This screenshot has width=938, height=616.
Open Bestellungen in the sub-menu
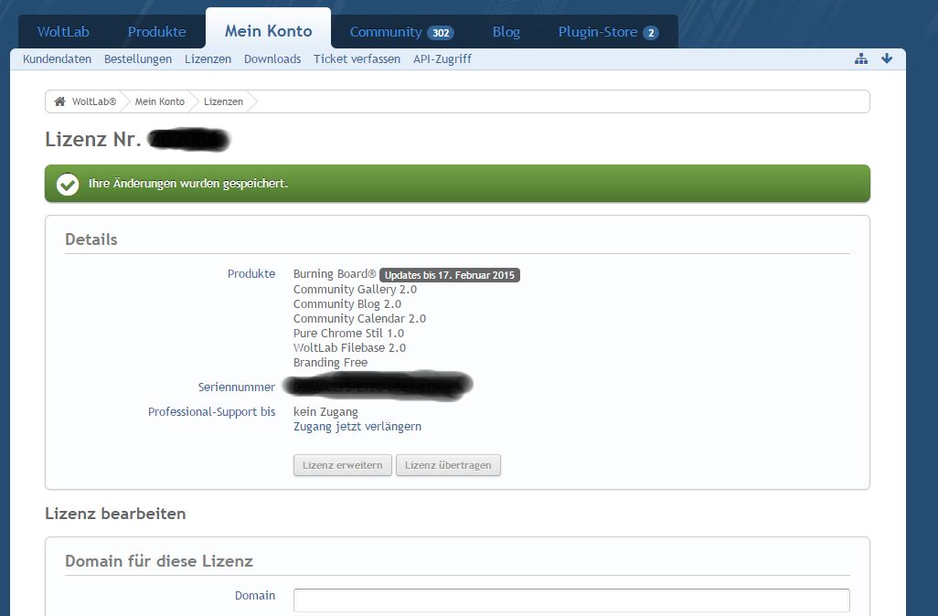coord(138,59)
